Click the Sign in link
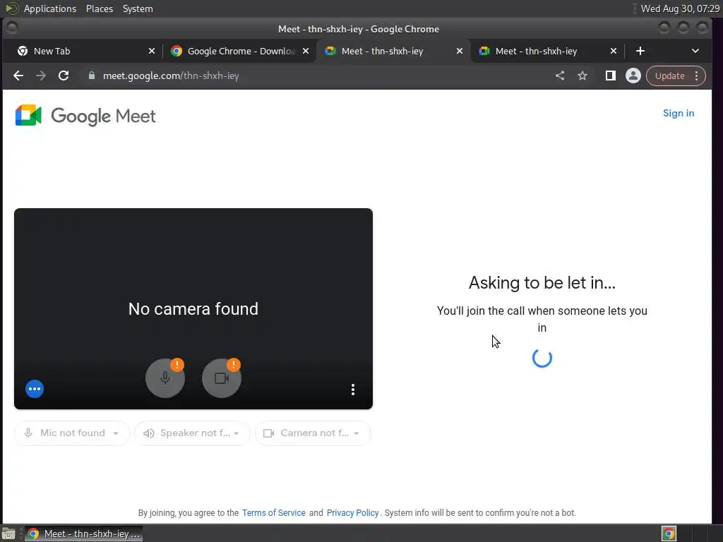The height and width of the screenshot is (542, 723). click(679, 114)
